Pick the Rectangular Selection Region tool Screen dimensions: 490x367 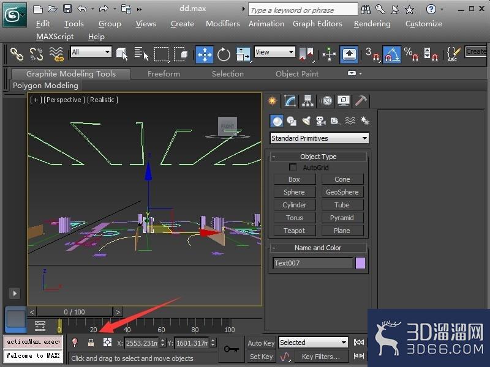(x=161, y=54)
